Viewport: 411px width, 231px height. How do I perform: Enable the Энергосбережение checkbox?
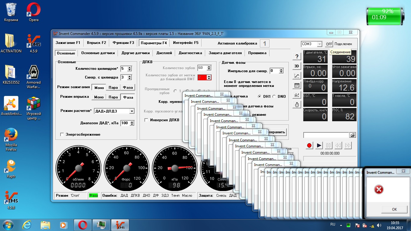point(62,134)
